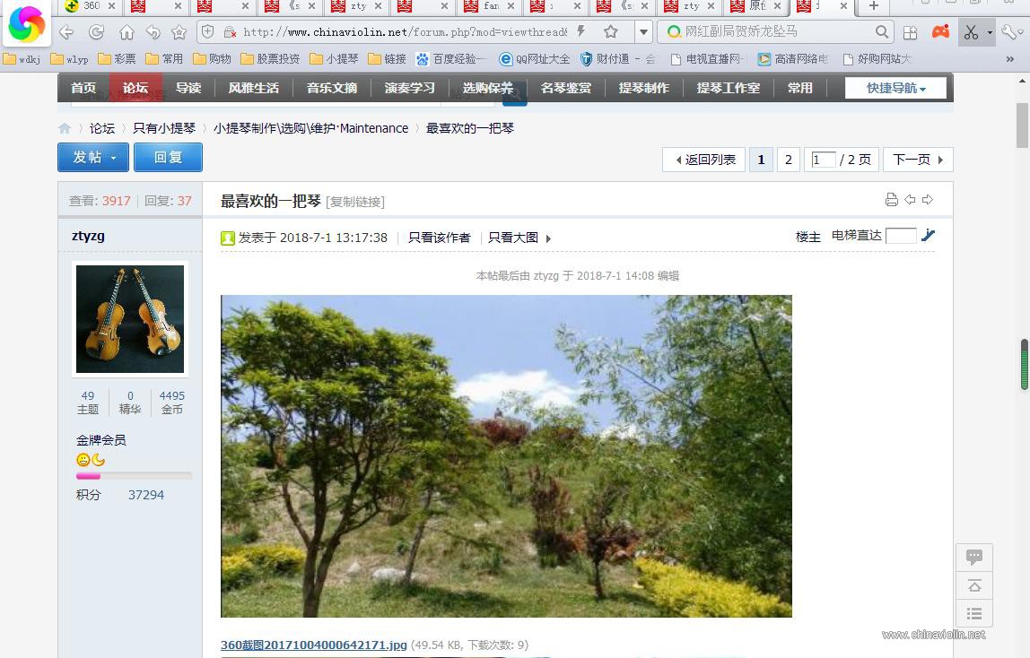Reload the page with refresh icon
Viewport: 1030px width, 658px height.
[97, 31]
